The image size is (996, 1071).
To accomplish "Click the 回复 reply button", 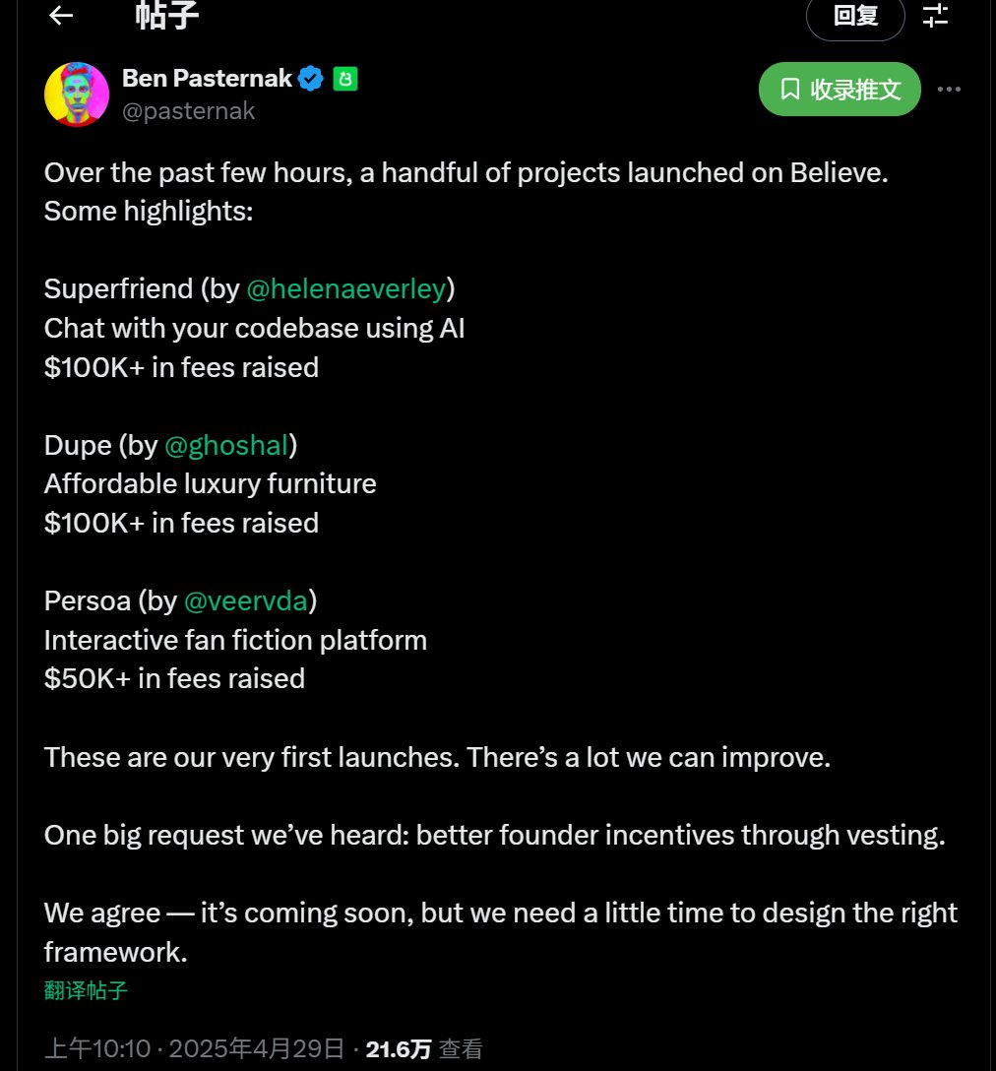I will pyautogui.click(x=855, y=16).
